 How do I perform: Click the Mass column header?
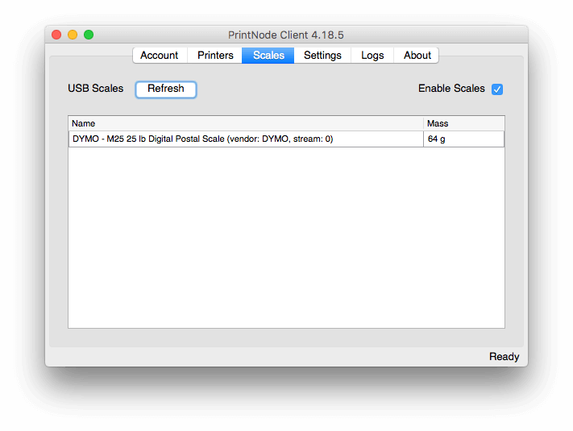coord(464,123)
